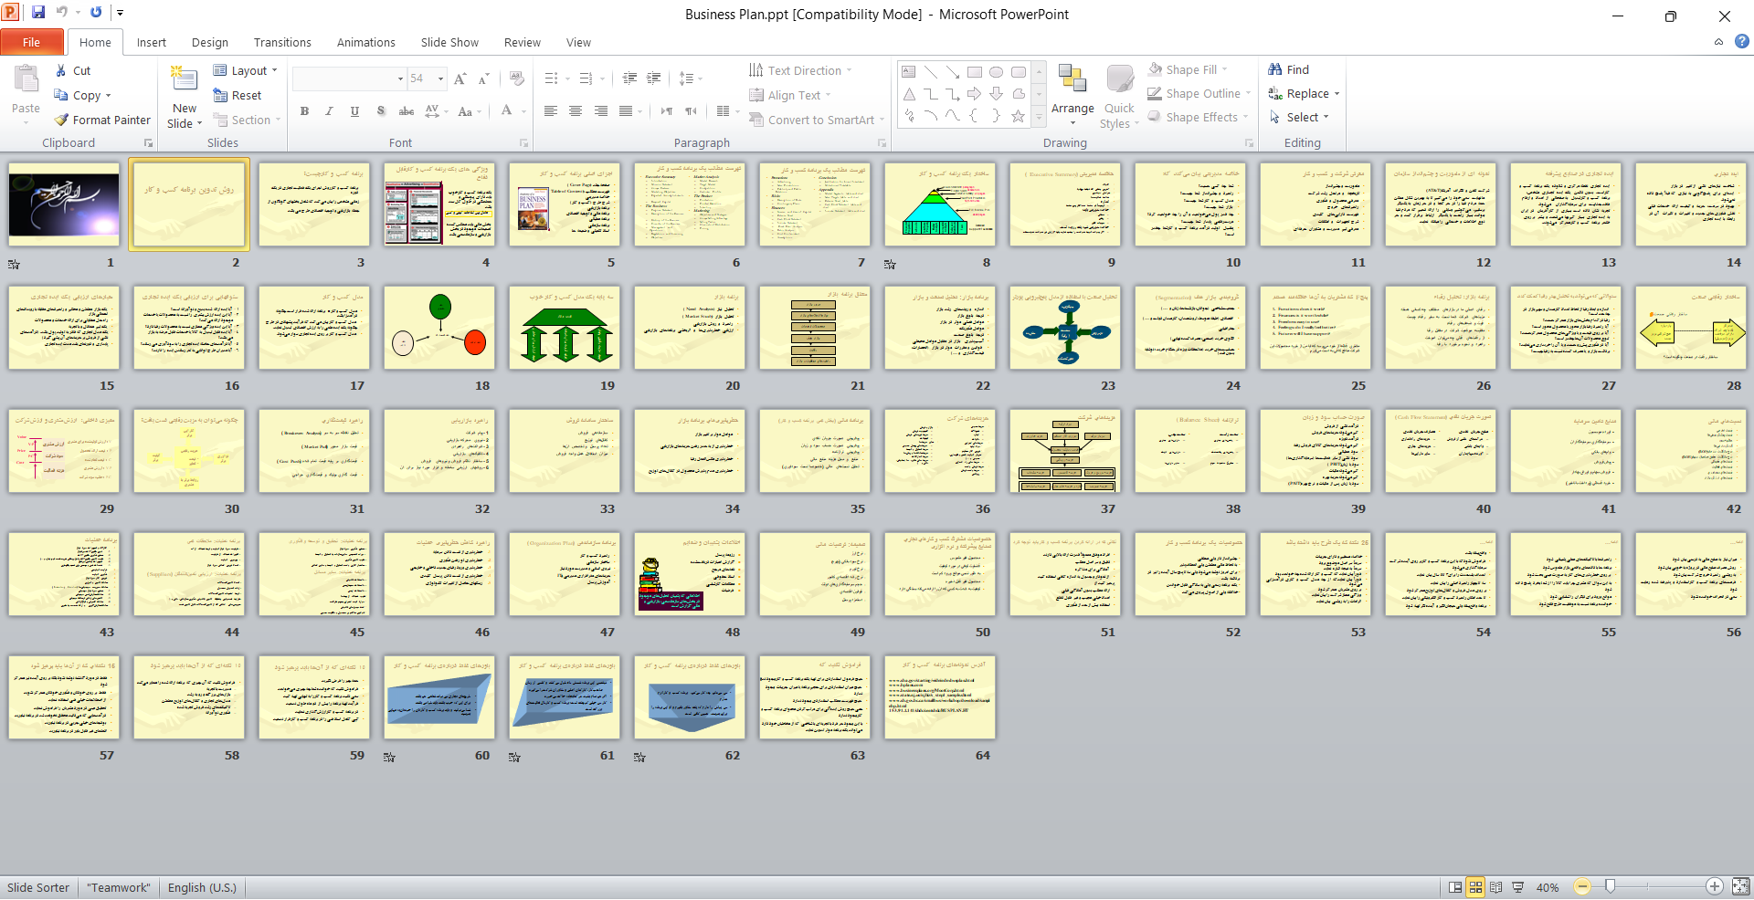The width and height of the screenshot is (1754, 900).
Task: Open the Shape Outline dropdown
Action: [1199, 93]
